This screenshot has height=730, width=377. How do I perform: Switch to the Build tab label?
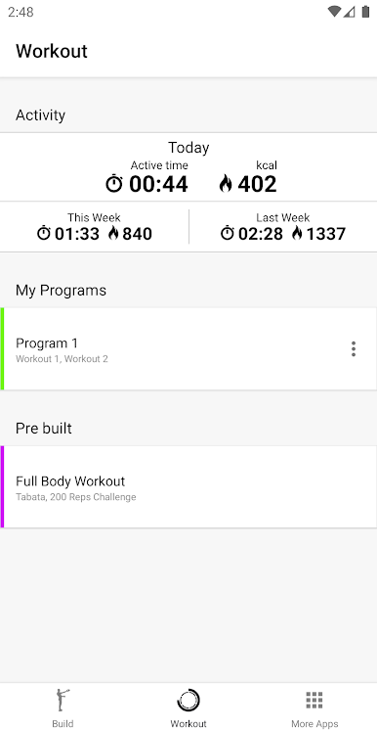pyautogui.click(x=63, y=723)
